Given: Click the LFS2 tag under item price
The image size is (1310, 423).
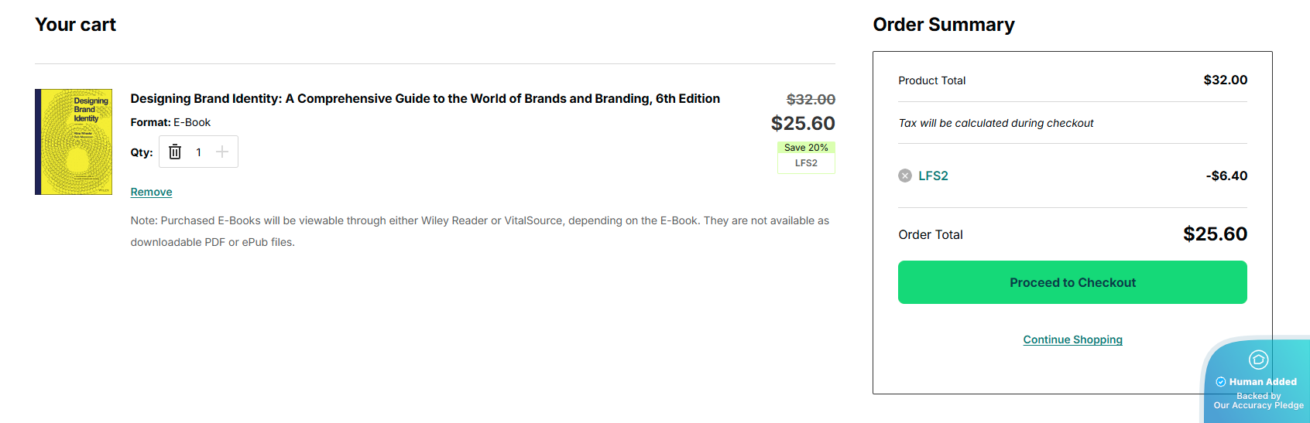Looking at the screenshot, I should (806, 163).
